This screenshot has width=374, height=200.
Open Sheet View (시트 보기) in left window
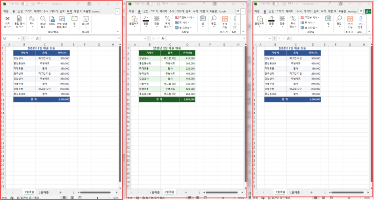(x=7, y=22)
